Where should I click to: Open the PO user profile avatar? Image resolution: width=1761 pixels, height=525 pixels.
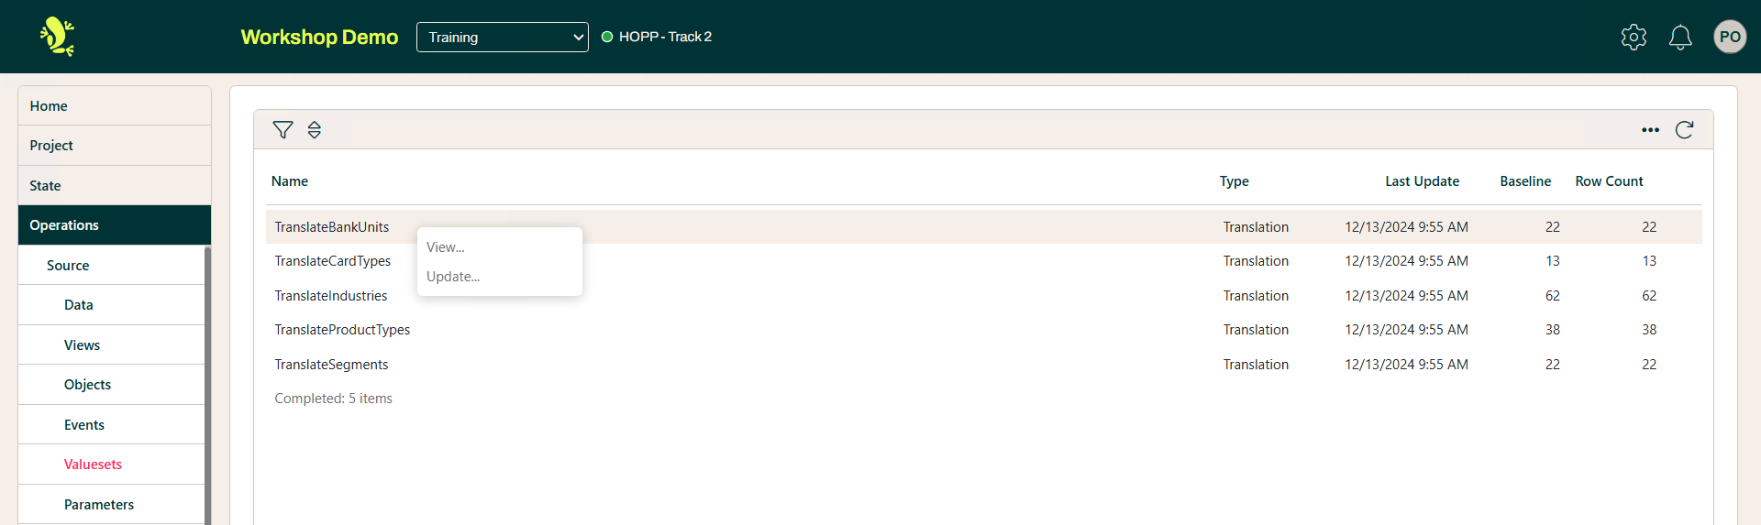[1729, 37]
